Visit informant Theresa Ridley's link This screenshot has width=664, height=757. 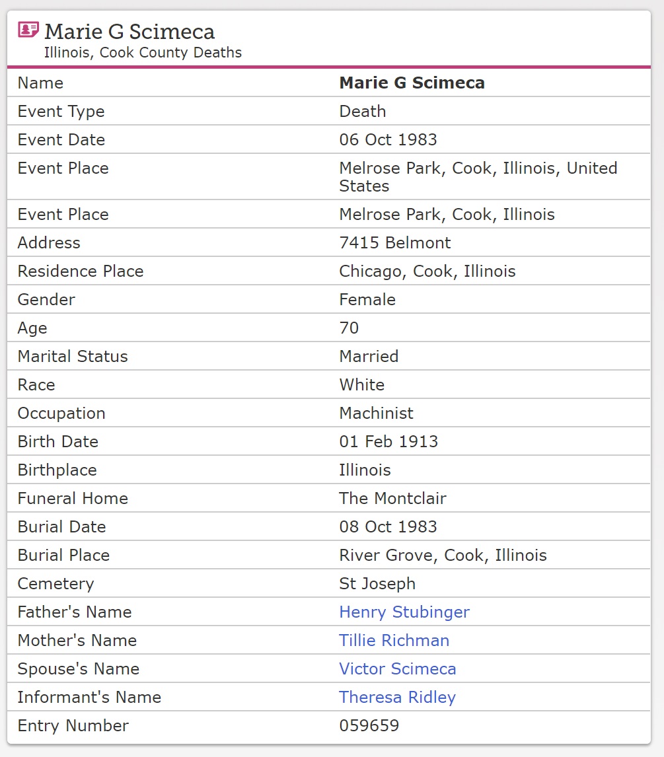point(397,698)
